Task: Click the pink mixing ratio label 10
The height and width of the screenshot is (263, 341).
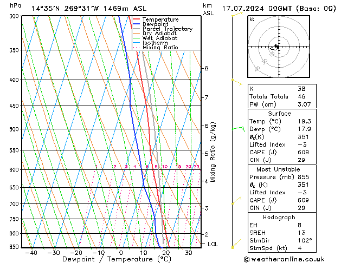Action: pyautogui.click(x=165, y=167)
